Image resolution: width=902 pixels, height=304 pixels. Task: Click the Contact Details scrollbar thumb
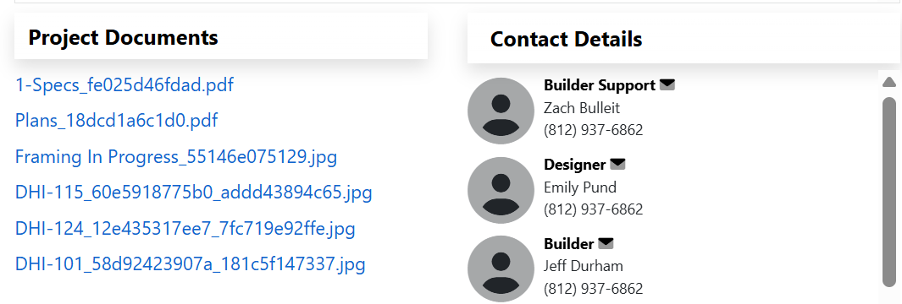889,191
